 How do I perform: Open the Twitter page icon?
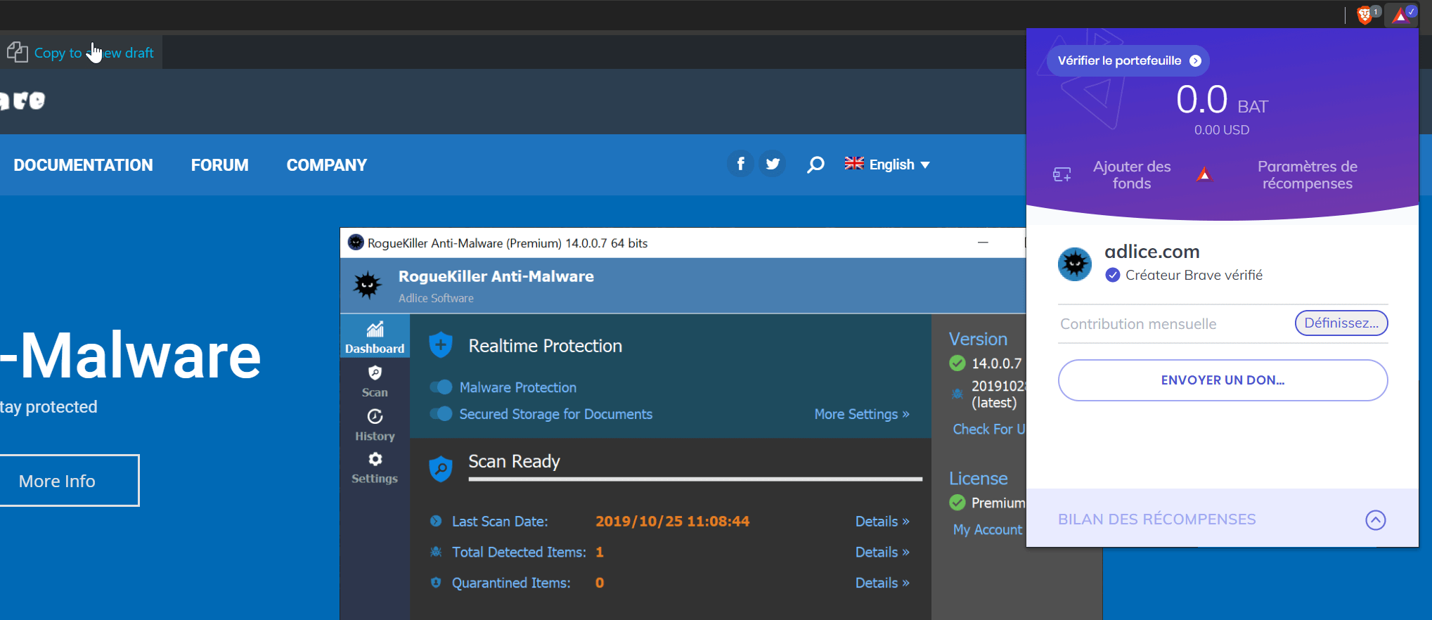pos(773,164)
